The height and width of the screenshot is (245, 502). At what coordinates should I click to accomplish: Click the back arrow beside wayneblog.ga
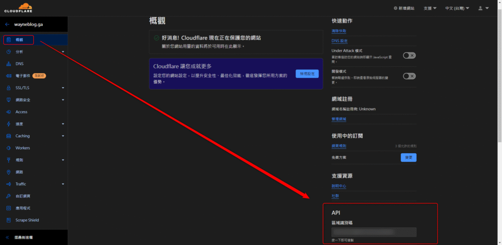tap(7, 24)
